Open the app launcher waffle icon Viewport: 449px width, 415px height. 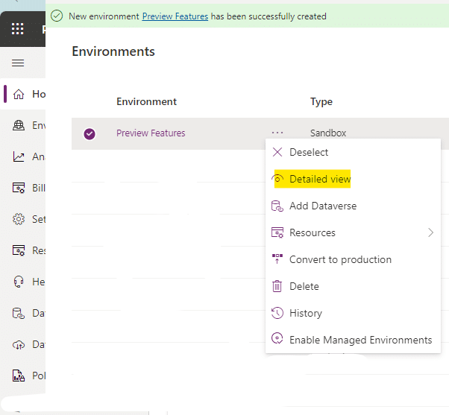click(18, 29)
